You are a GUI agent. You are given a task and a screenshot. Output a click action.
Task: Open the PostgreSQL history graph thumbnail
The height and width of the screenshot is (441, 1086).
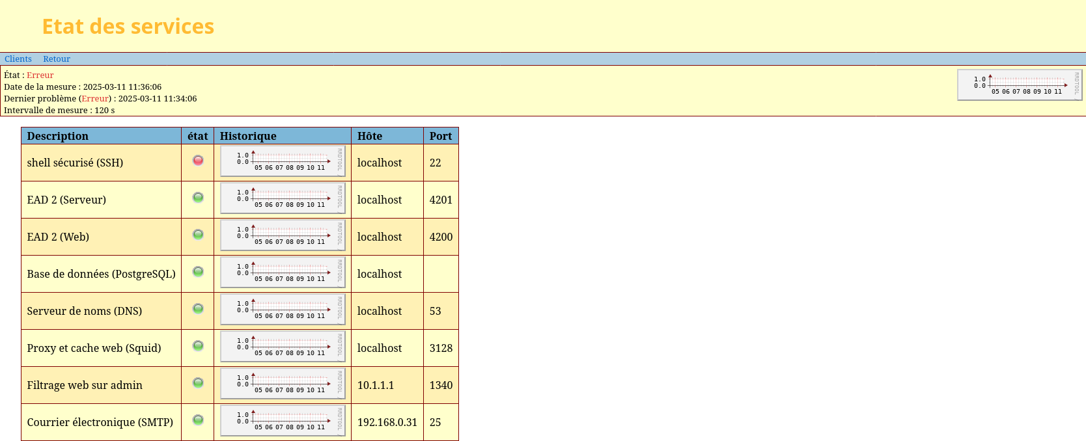(x=283, y=273)
